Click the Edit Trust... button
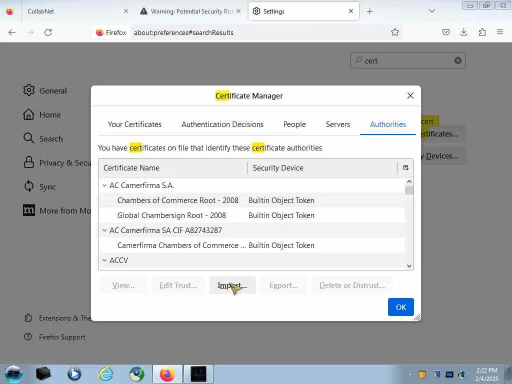 click(x=178, y=285)
